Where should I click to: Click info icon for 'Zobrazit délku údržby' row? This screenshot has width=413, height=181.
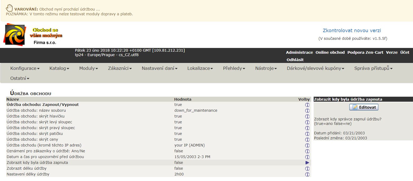pos(307,169)
